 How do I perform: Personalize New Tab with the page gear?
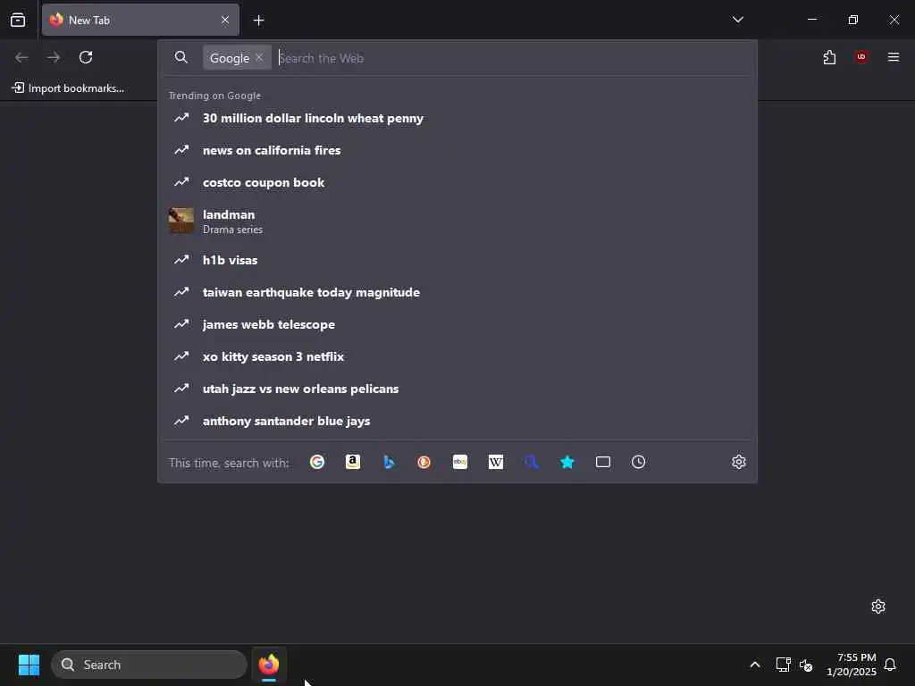878,607
